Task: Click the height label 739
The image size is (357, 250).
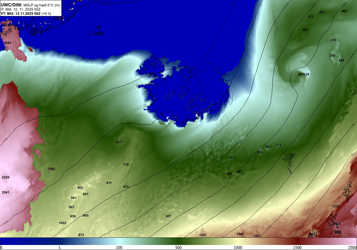Action: tap(126, 165)
